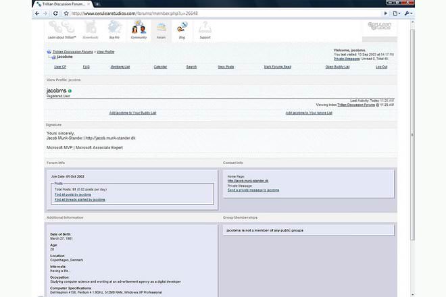
Task: Open the Forum nav icon
Action: (x=161, y=30)
